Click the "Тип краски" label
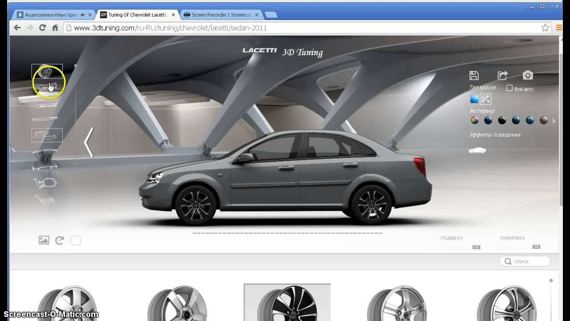This screenshot has width=570, height=321. click(482, 87)
